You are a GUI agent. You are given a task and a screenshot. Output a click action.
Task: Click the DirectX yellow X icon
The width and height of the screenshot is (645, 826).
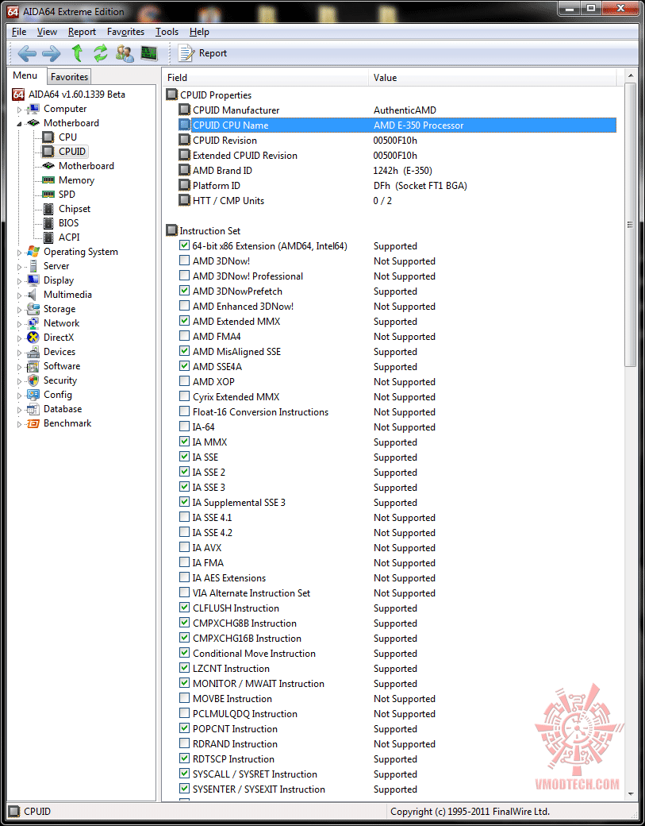click(33, 338)
